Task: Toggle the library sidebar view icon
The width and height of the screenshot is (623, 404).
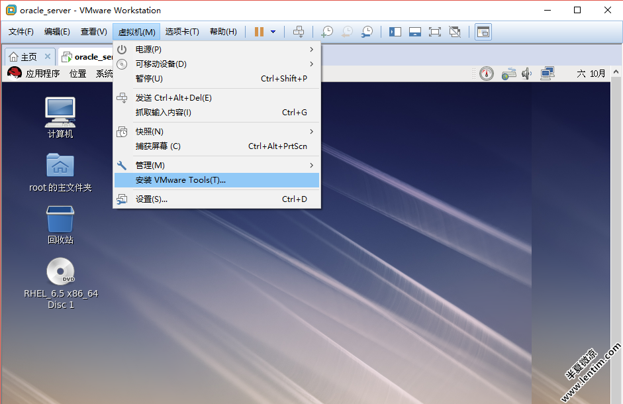Action: 395,32
